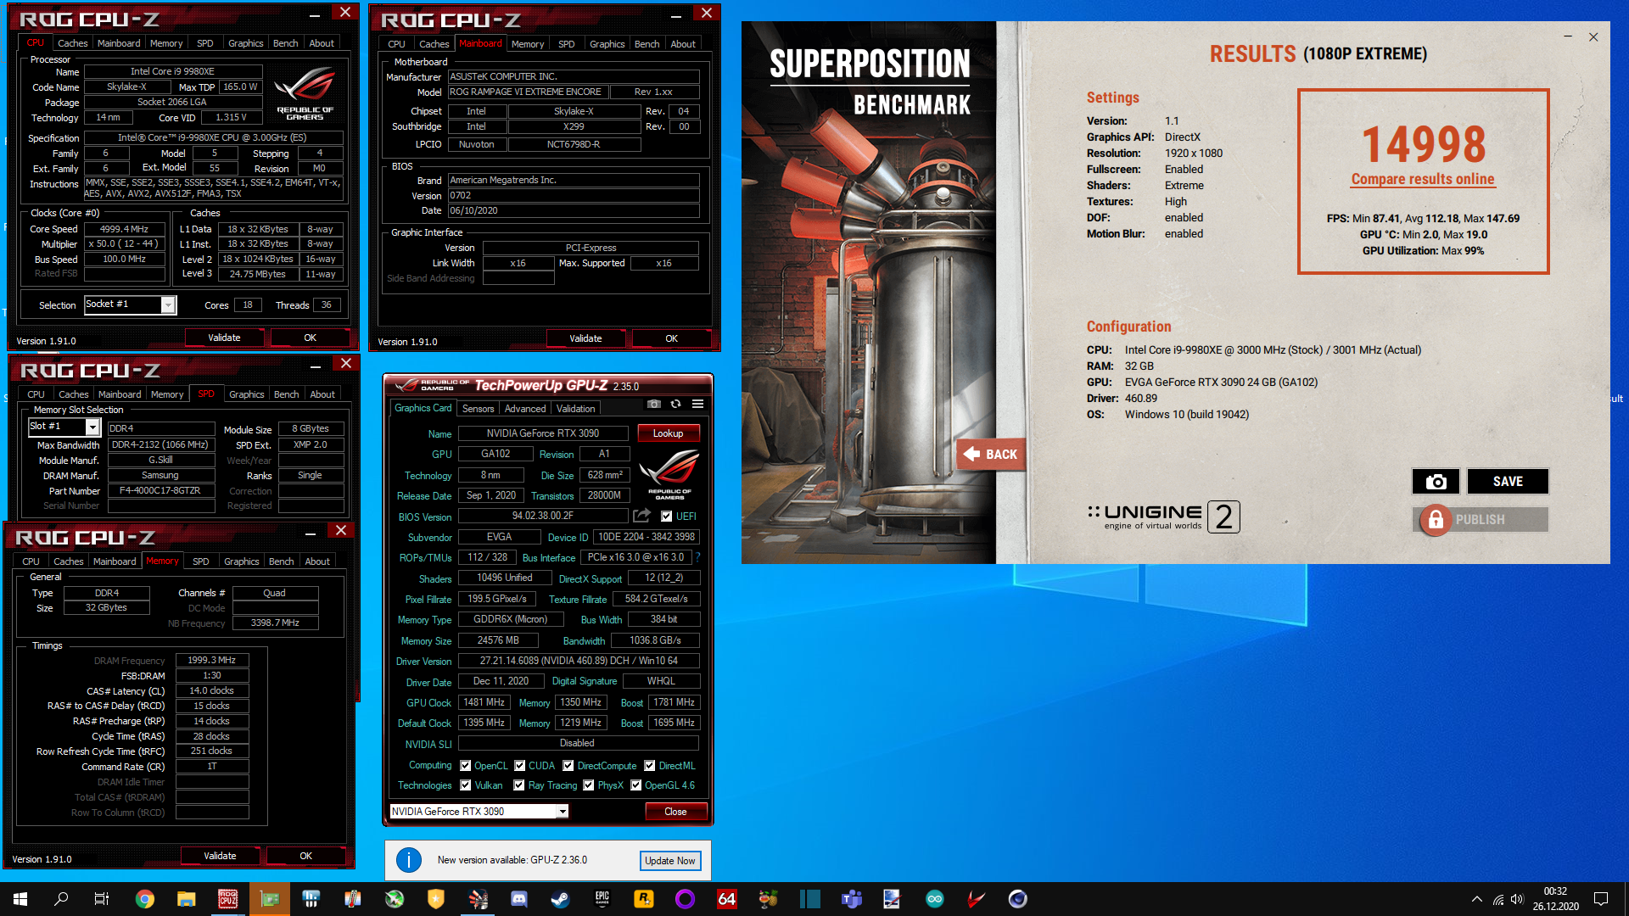This screenshot has height=916, width=1629.
Task: Click the question mark beside Bus Interface
Action: (697, 557)
